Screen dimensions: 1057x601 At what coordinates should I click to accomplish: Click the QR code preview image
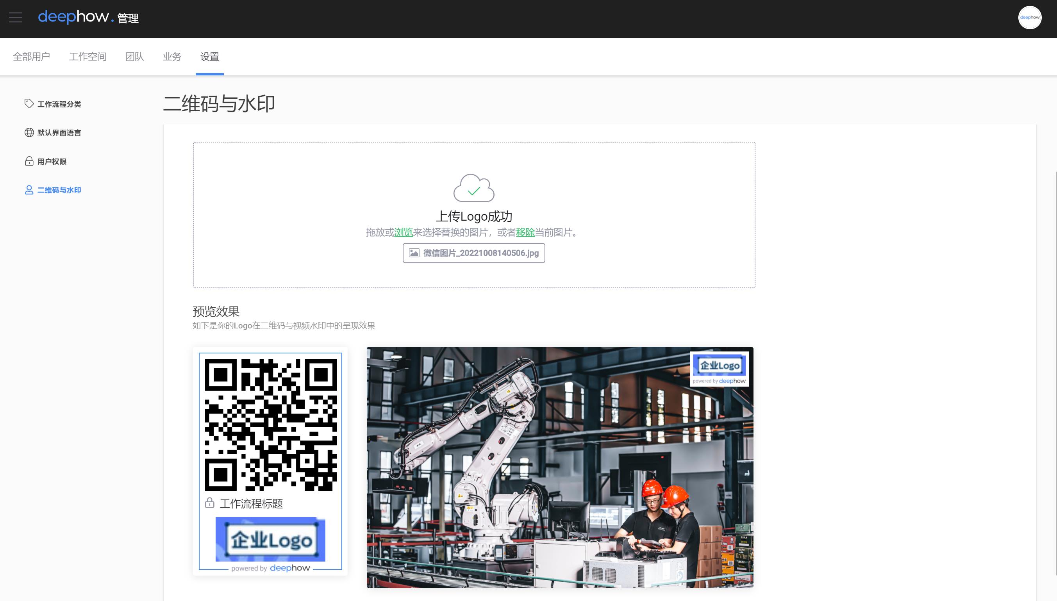tap(271, 425)
